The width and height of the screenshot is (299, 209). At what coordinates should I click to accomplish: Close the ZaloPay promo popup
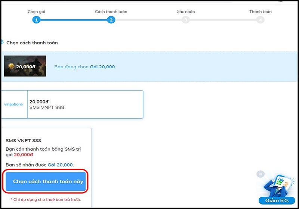pyautogui.click(x=261, y=174)
